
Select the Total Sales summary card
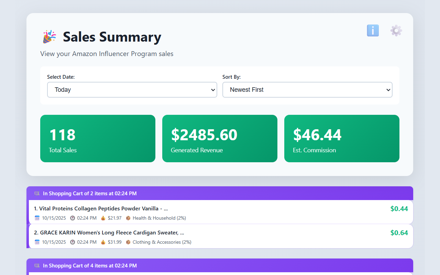pos(98,139)
